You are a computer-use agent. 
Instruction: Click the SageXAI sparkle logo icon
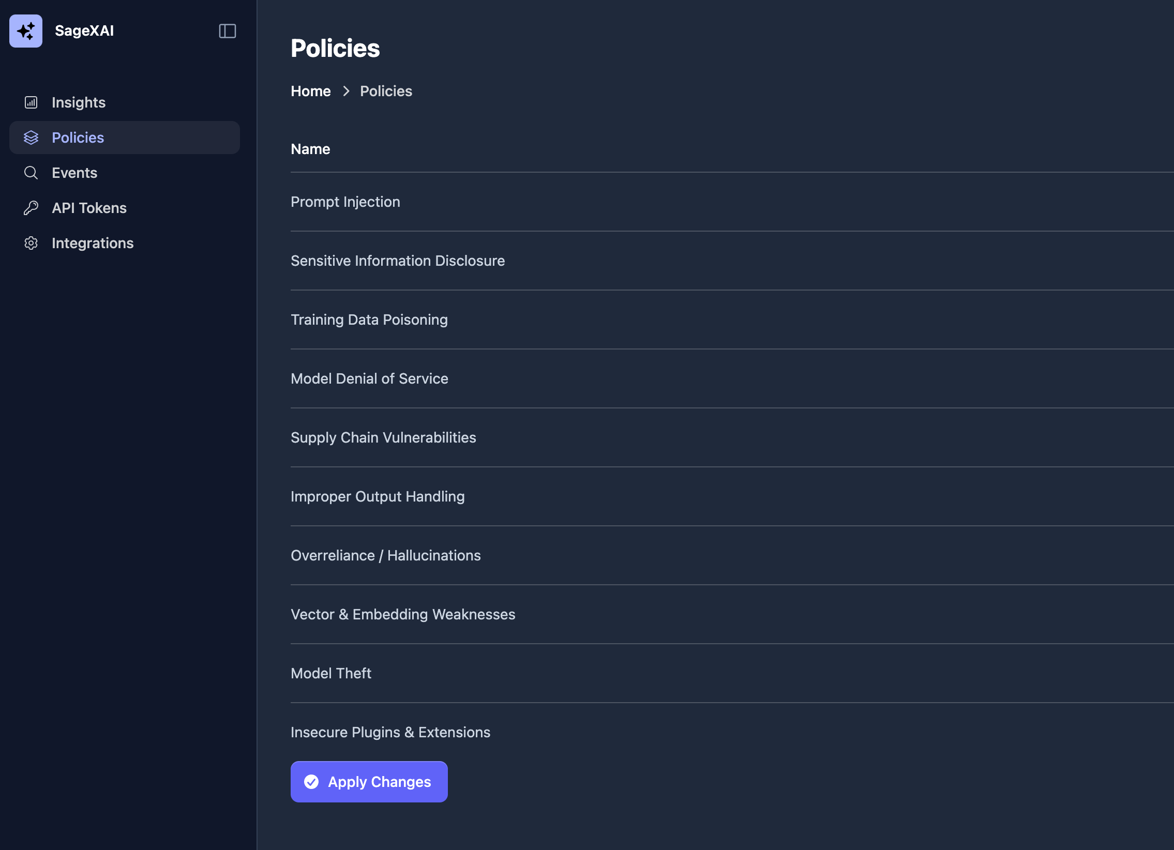(x=26, y=31)
